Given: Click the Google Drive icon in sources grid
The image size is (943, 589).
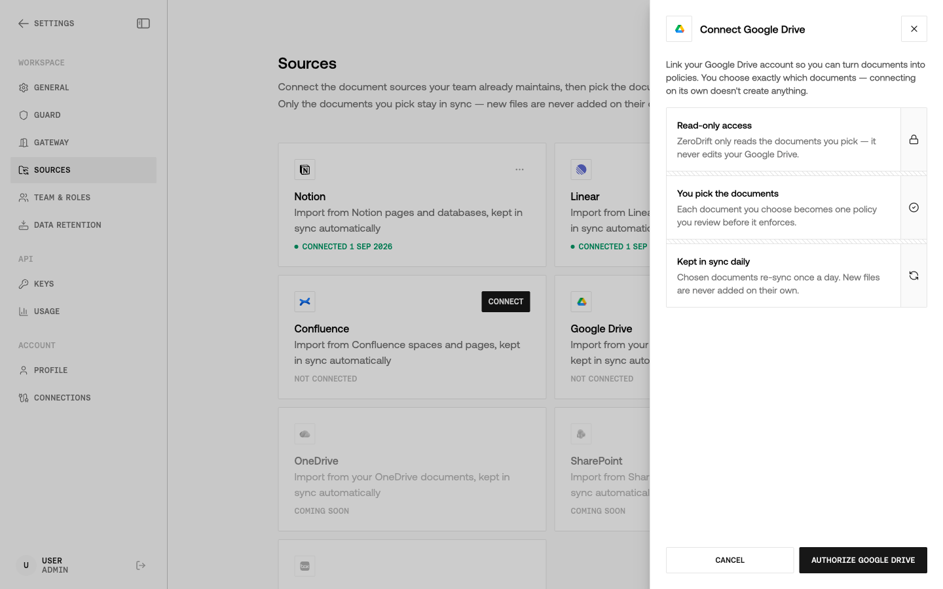Looking at the screenshot, I should pos(581,302).
